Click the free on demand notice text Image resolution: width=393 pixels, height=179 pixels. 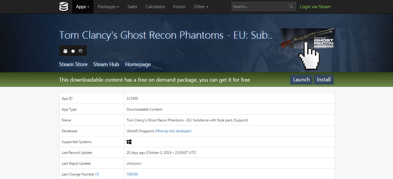(x=155, y=80)
